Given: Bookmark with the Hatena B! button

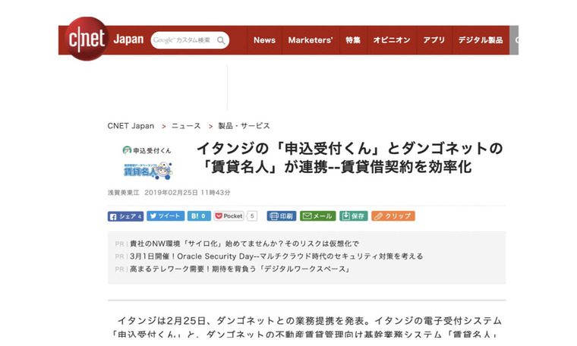Looking at the screenshot, I should (199, 215).
